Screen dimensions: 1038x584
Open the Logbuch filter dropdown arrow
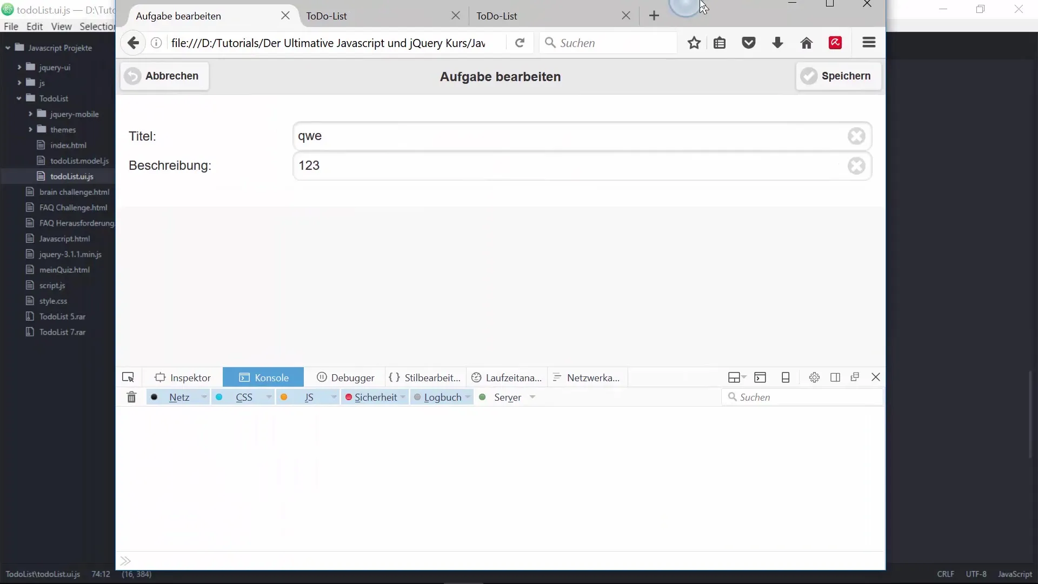pos(468,397)
